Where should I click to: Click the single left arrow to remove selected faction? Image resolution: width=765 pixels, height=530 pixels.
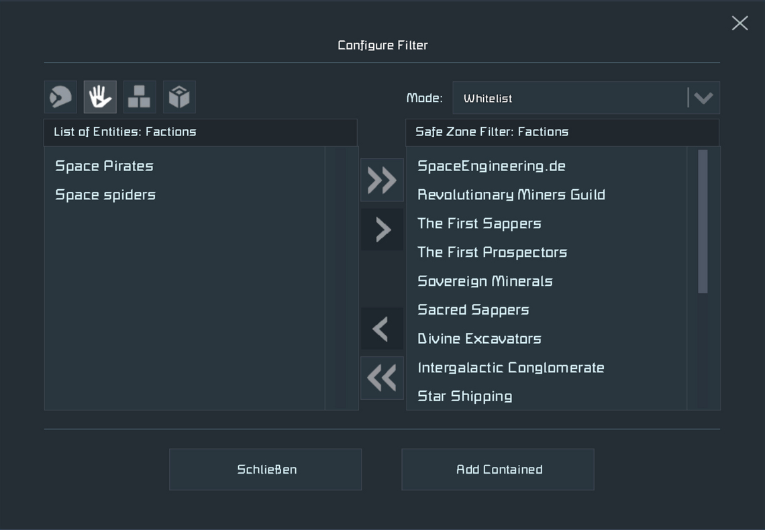[381, 329]
